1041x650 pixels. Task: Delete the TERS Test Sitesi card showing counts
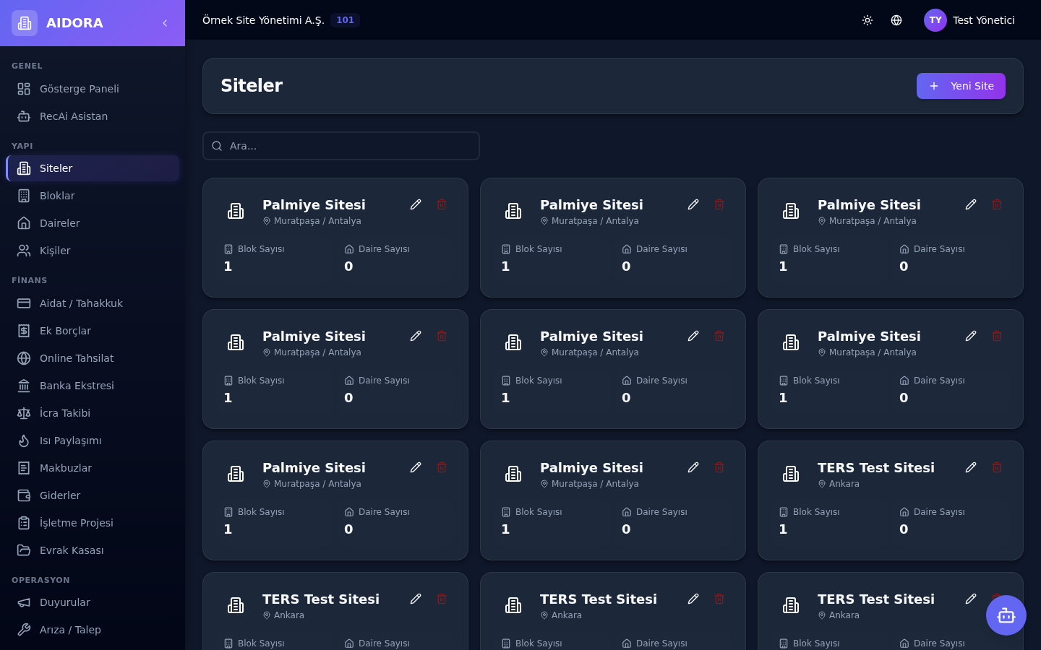tap(997, 467)
